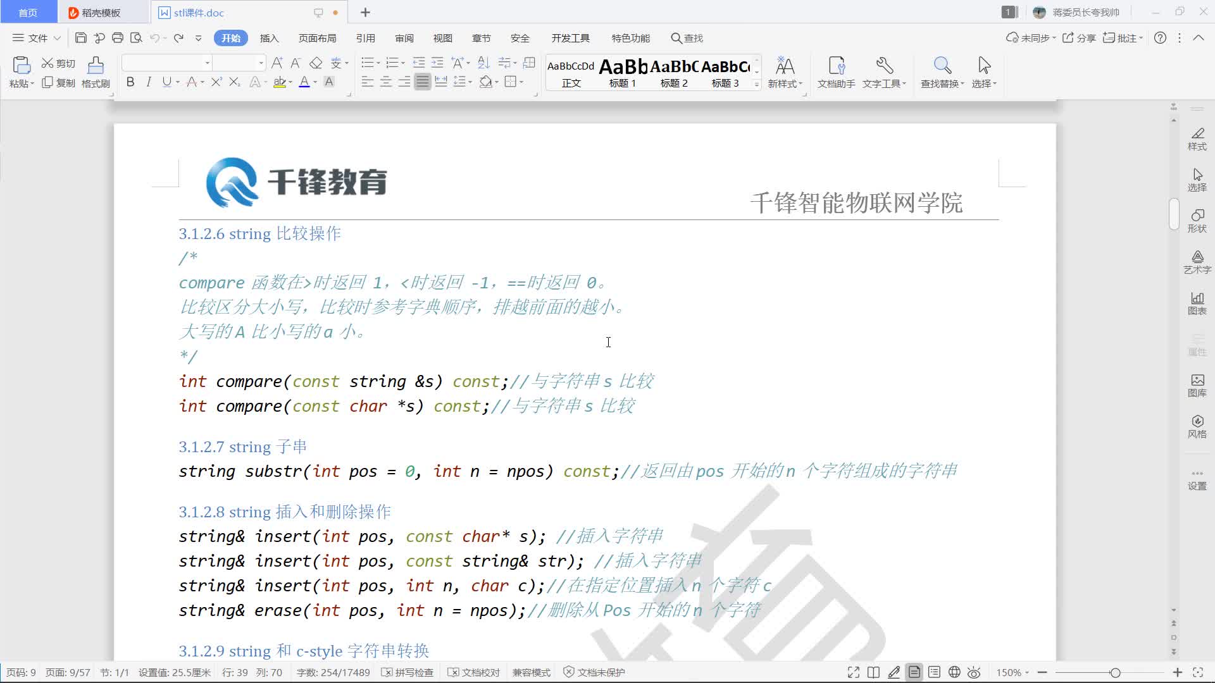Click the zoom slider handle
Viewport: 1215px width, 683px height.
click(1115, 672)
